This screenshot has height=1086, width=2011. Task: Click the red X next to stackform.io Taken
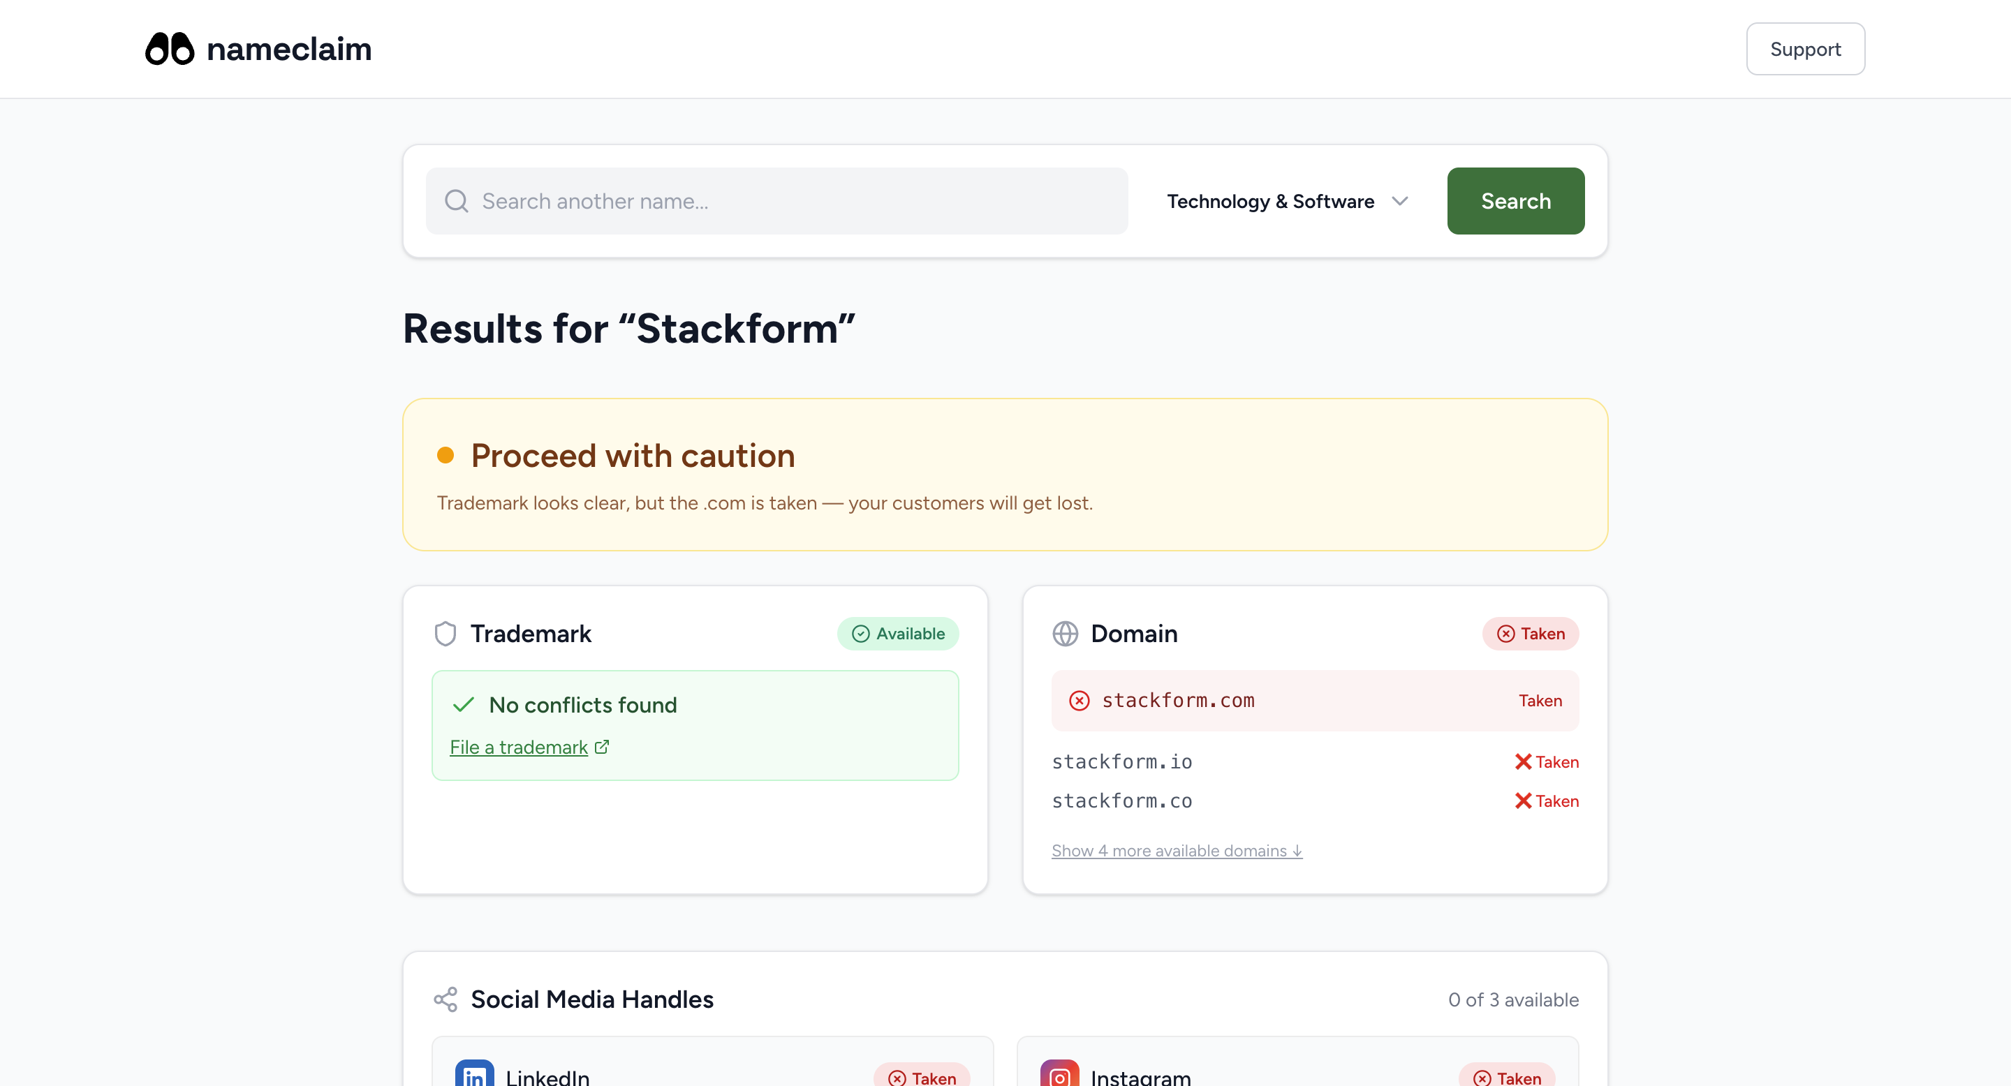pos(1522,761)
